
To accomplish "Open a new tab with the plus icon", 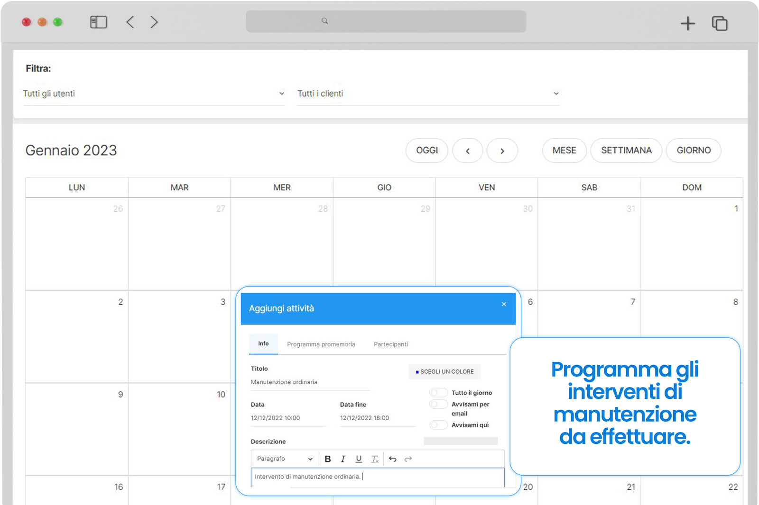I will pyautogui.click(x=687, y=23).
